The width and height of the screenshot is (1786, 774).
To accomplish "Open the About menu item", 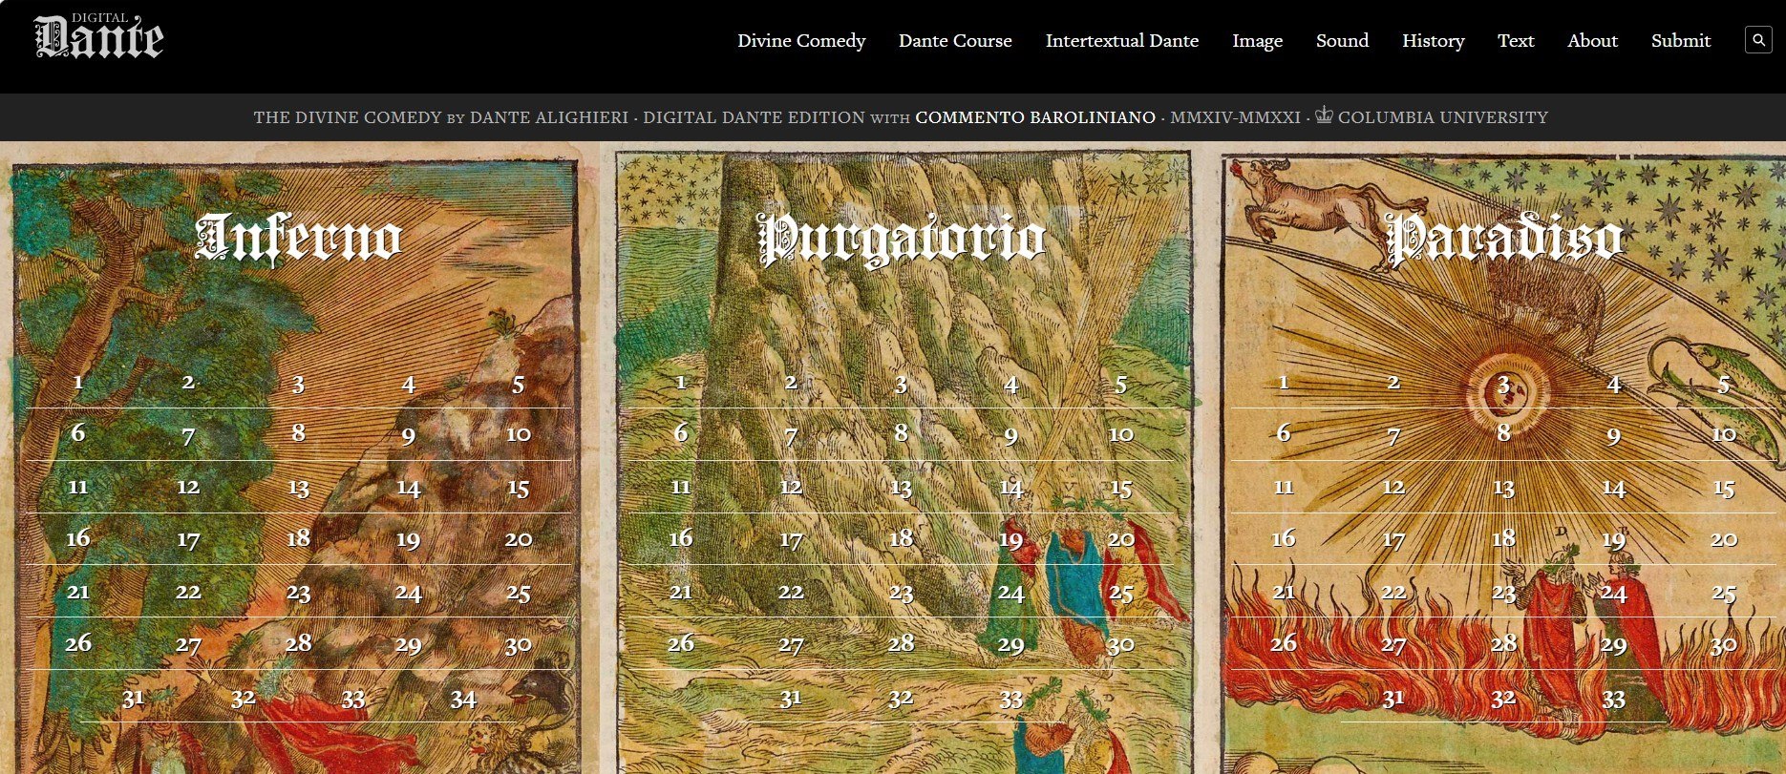I will point(1592,40).
